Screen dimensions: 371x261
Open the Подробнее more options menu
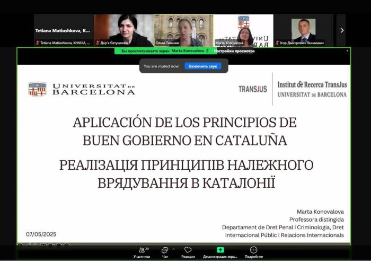pos(253,251)
